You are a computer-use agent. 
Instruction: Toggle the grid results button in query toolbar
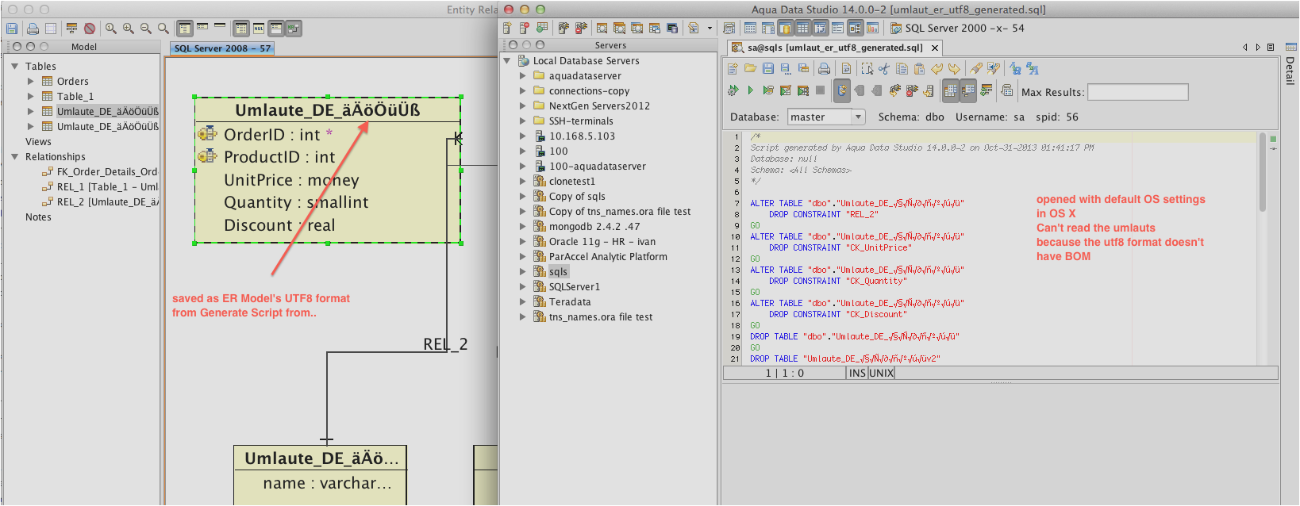950,91
